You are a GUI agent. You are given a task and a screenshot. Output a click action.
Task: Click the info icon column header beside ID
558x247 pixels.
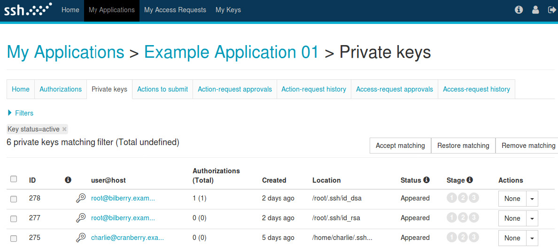[68, 180]
